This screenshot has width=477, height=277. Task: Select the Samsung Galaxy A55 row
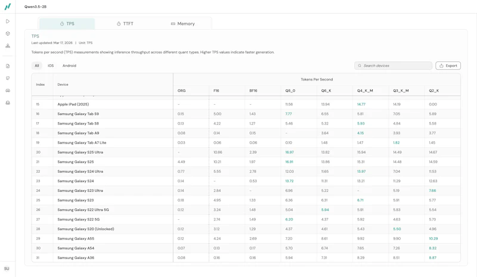pyautogui.click(x=246, y=239)
